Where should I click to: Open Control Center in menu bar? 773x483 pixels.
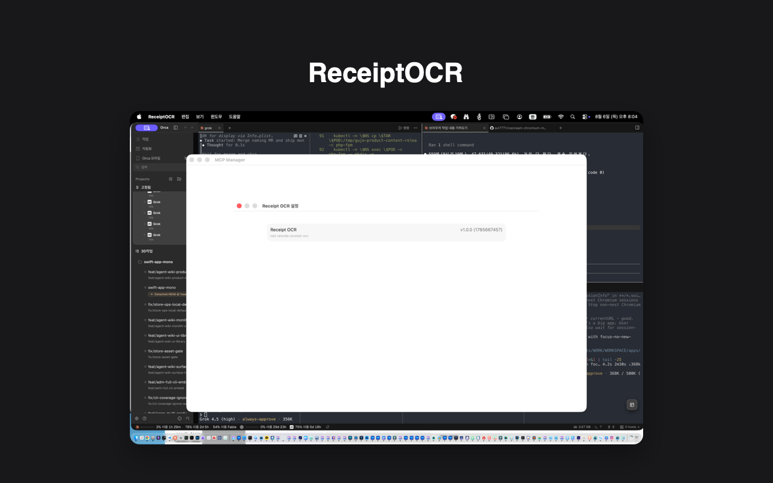[585, 117]
